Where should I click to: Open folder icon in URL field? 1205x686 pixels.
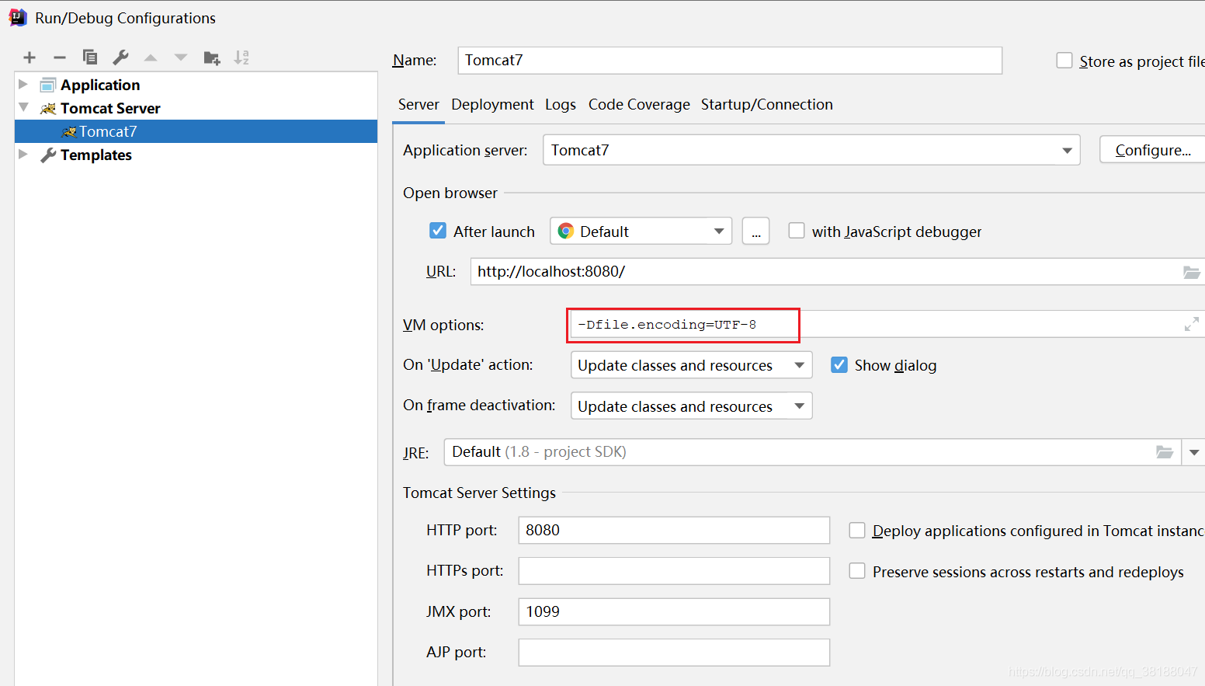point(1191,272)
